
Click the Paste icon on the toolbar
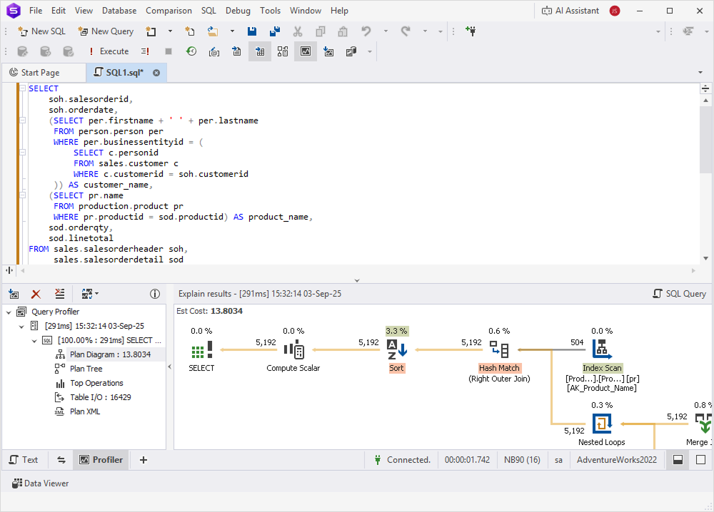point(342,31)
